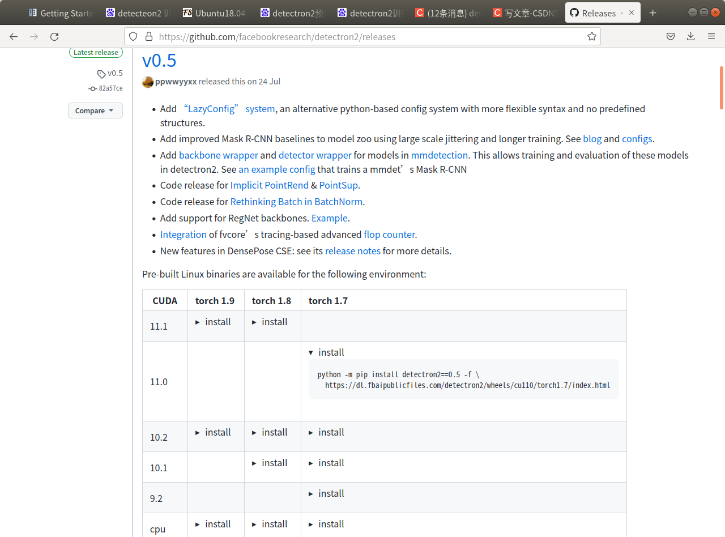Screen dimensions: 725x537
Task: Click the torch 1.8 column header
Action: click(272, 301)
